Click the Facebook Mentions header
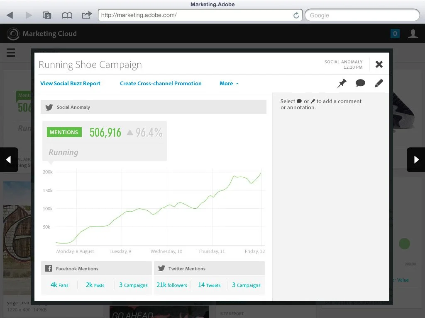Screen dimensions: 425x318 click(x=96, y=268)
